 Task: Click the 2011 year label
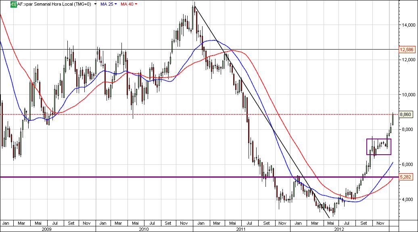[241, 229]
